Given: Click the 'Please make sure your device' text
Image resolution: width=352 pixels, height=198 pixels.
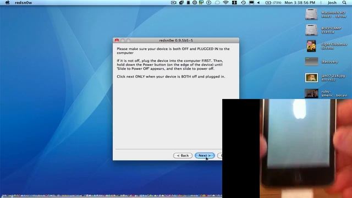Looking at the screenshot, I should 173,51.
